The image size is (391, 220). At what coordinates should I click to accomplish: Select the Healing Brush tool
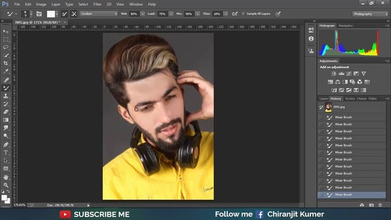click(5, 80)
